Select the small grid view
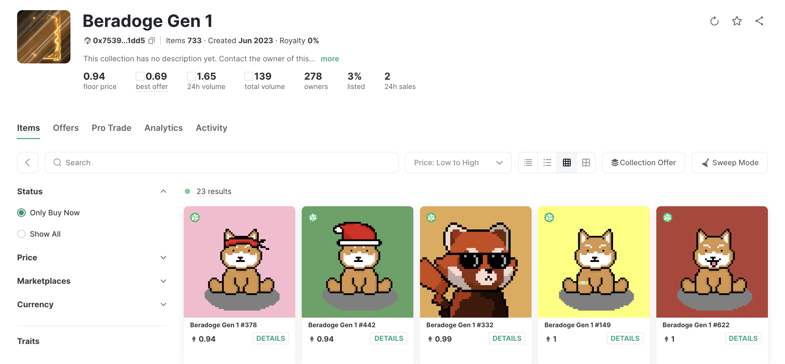 pos(567,162)
